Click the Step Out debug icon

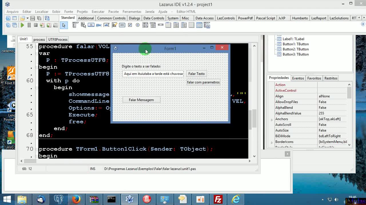click(55, 25)
